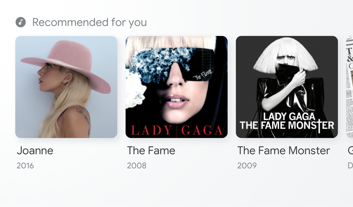Click the cut-off fourth album title letter
353x207 pixels.
350,150
